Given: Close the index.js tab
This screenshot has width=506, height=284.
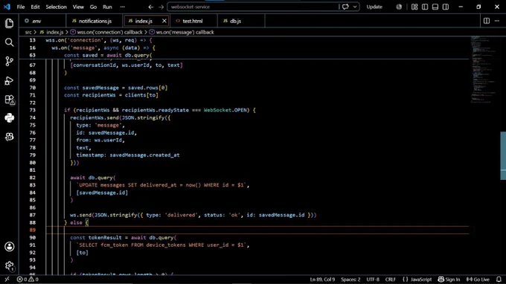Looking at the screenshot, I should (x=164, y=21).
